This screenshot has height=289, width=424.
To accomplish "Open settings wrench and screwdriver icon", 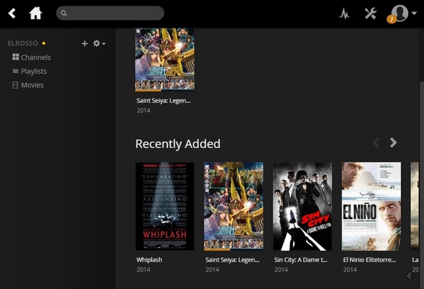I will [370, 13].
